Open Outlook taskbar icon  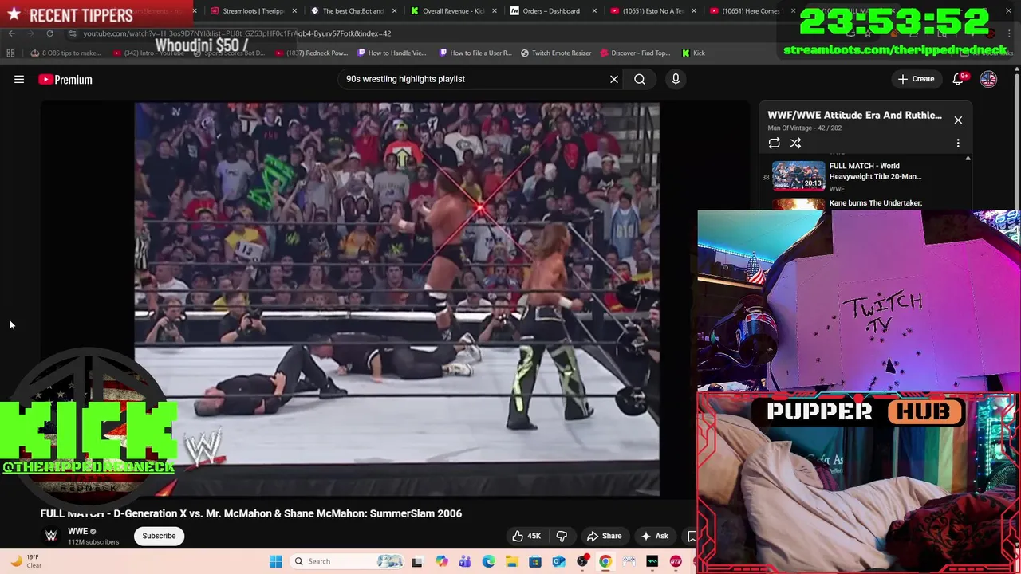click(558, 561)
